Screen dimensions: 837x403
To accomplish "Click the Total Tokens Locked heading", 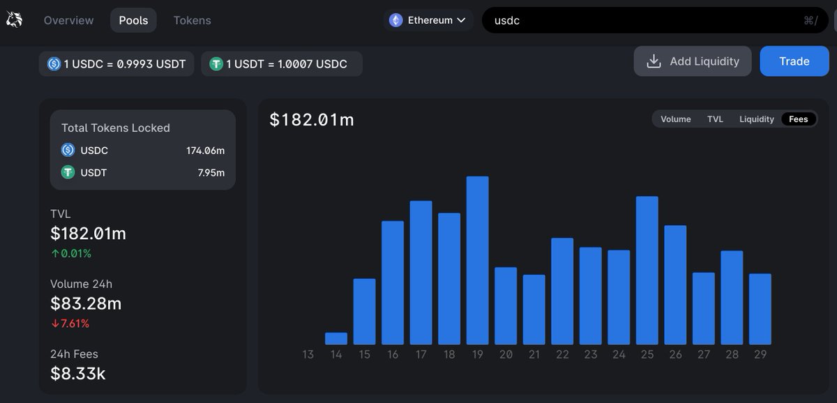I will pyautogui.click(x=116, y=128).
